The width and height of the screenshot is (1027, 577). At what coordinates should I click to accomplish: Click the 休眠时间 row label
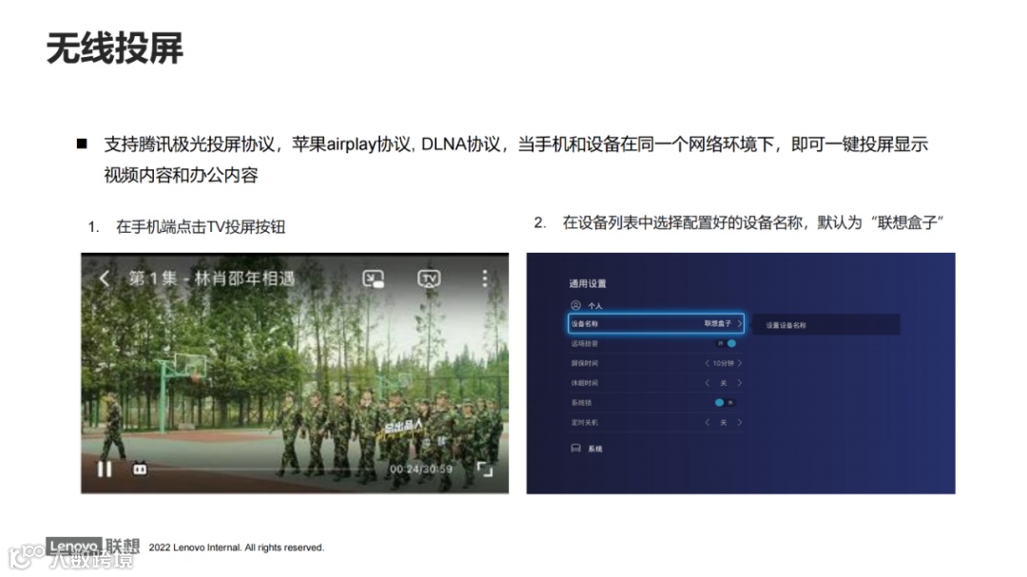pyautogui.click(x=584, y=382)
